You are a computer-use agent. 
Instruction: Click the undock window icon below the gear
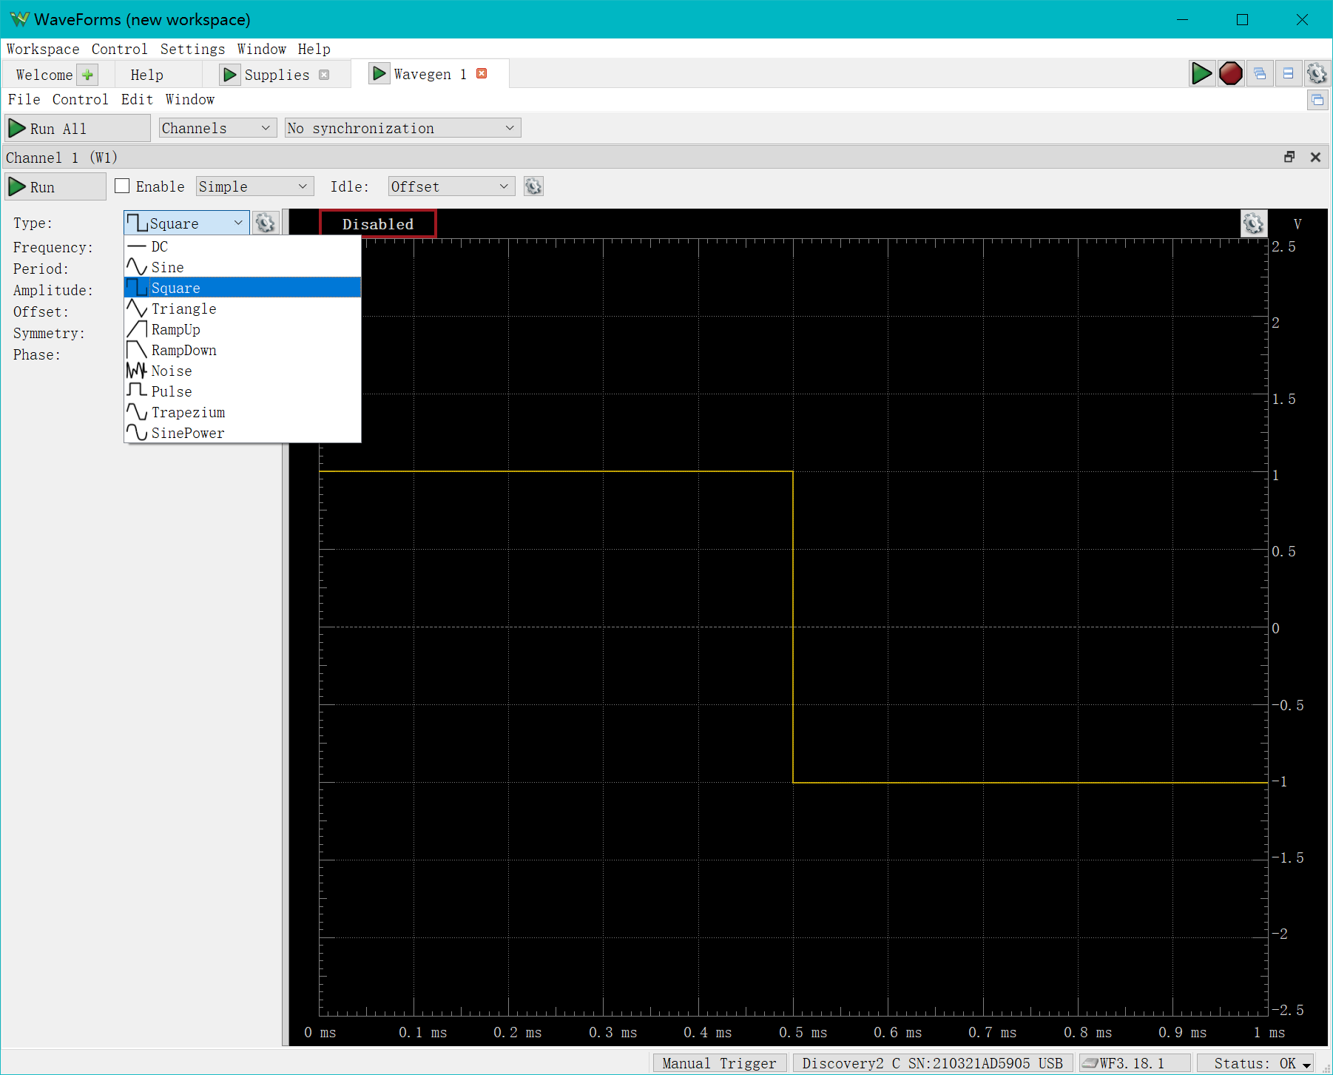click(1317, 100)
